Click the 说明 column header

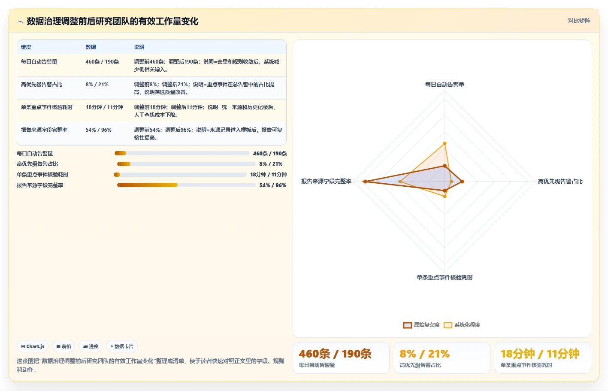[x=139, y=47]
